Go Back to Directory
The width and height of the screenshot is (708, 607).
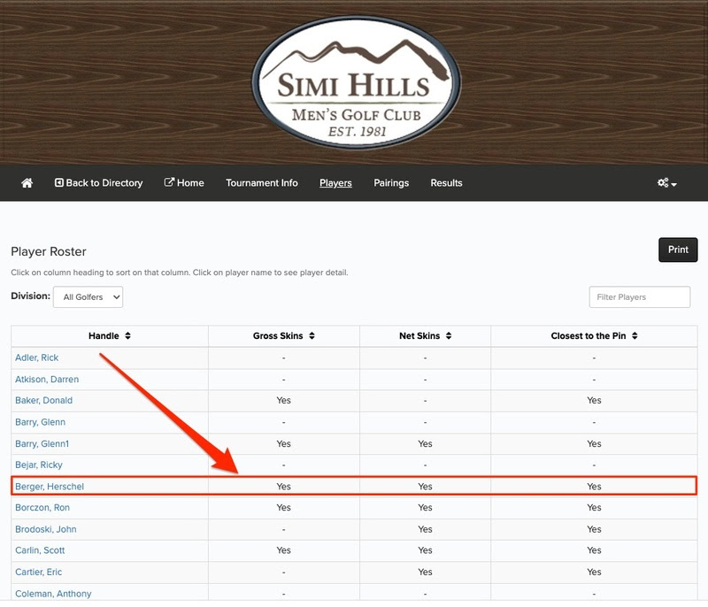click(x=99, y=183)
